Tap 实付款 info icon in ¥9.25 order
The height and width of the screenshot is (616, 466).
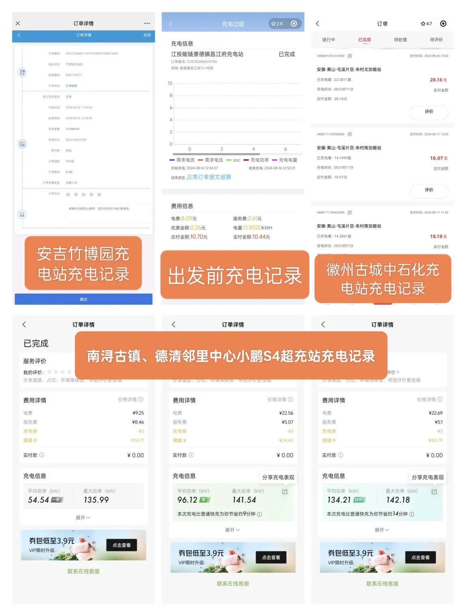click(x=42, y=455)
